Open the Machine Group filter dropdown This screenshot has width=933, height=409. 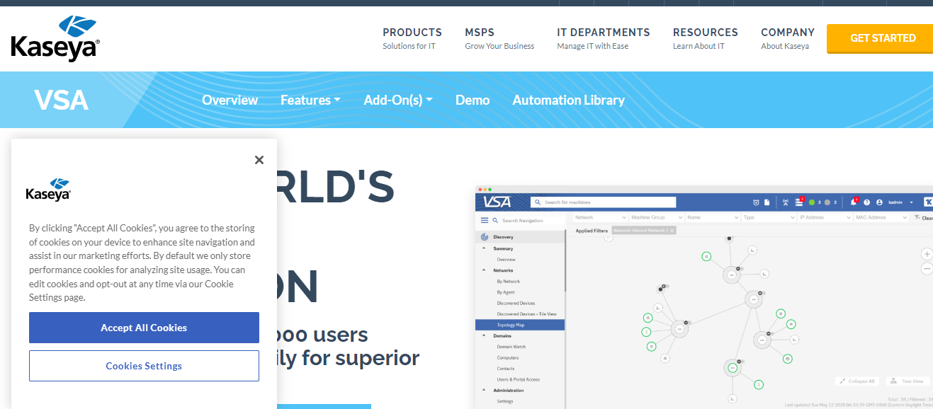click(656, 218)
